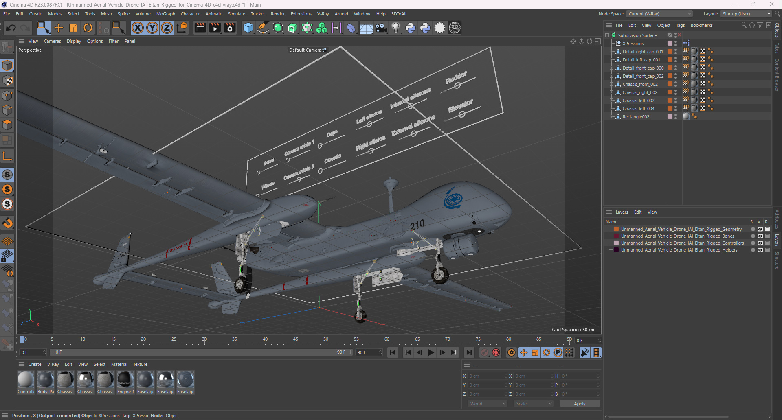Click the Undo arrow icon

pyautogui.click(x=11, y=28)
